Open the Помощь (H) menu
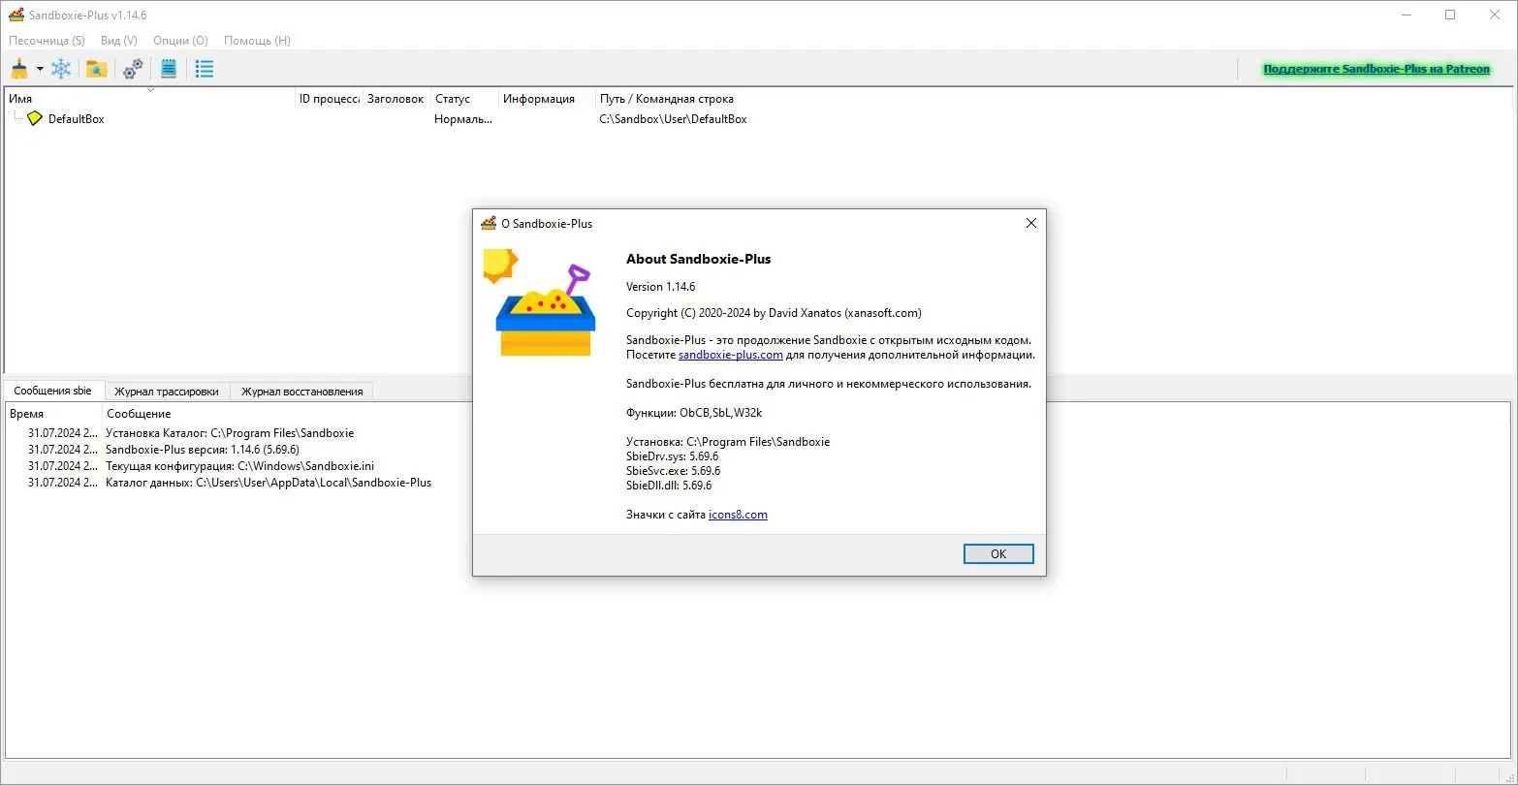This screenshot has width=1518, height=785. 257,41
